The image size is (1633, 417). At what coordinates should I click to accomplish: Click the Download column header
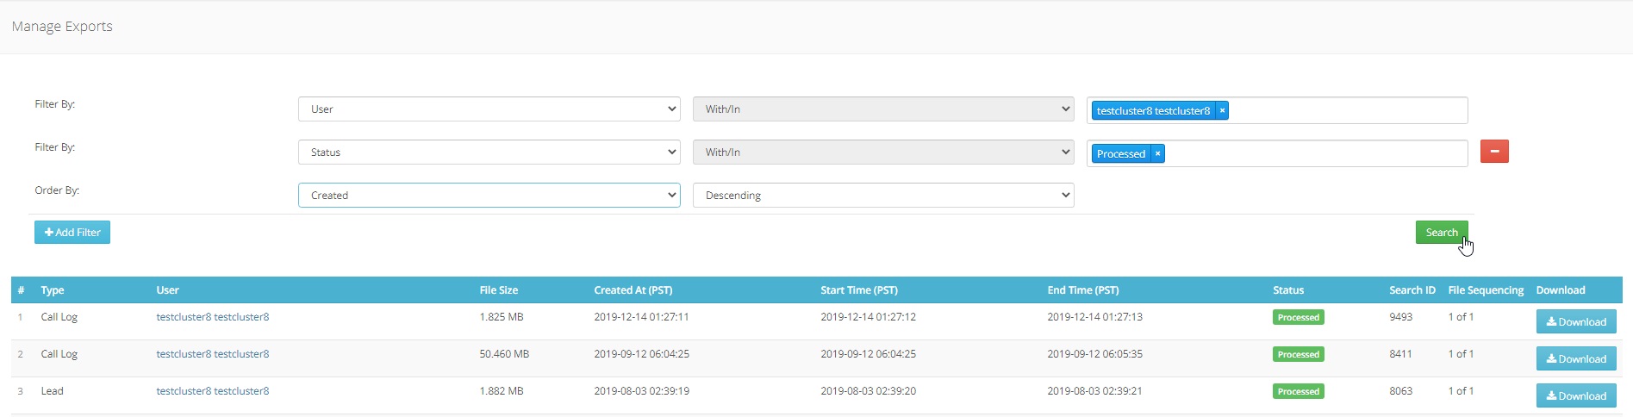point(1561,290)
